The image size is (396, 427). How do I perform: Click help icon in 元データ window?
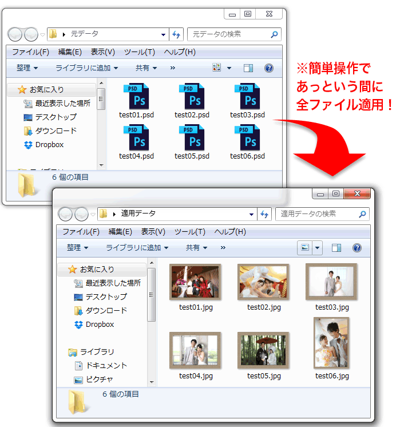[268, 68]
